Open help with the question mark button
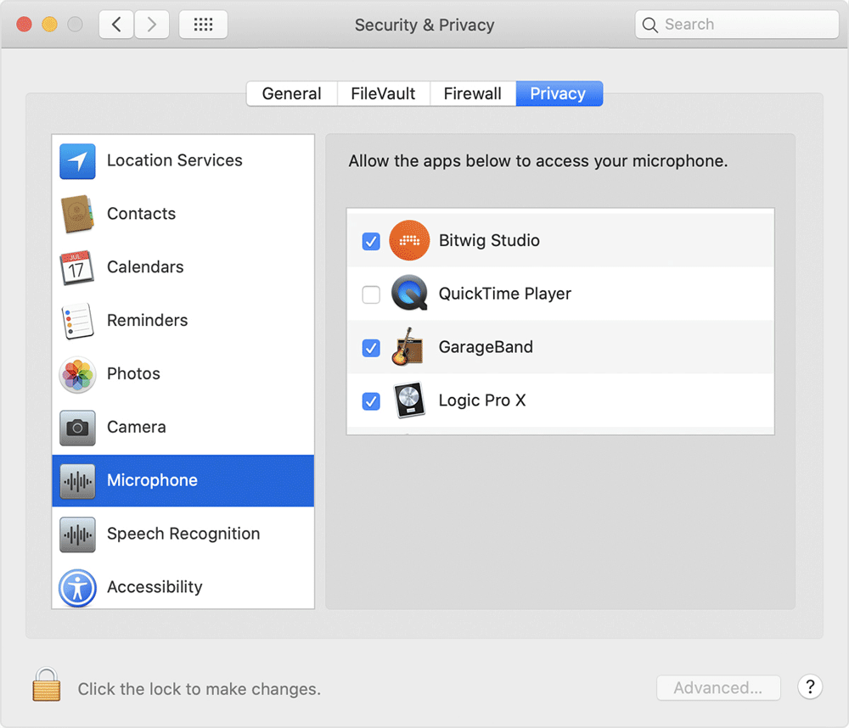This screenshot has width=849, height=728. click(x=810, y=687)
